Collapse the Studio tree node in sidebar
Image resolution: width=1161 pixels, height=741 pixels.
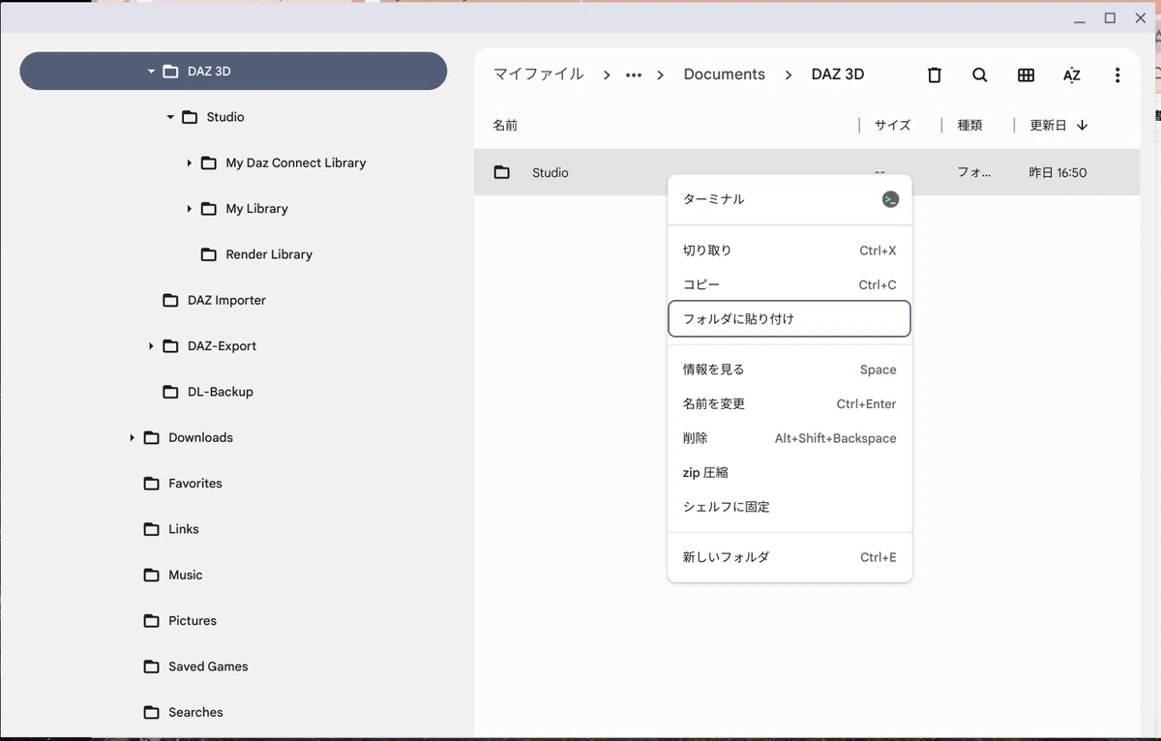(170, 117)
